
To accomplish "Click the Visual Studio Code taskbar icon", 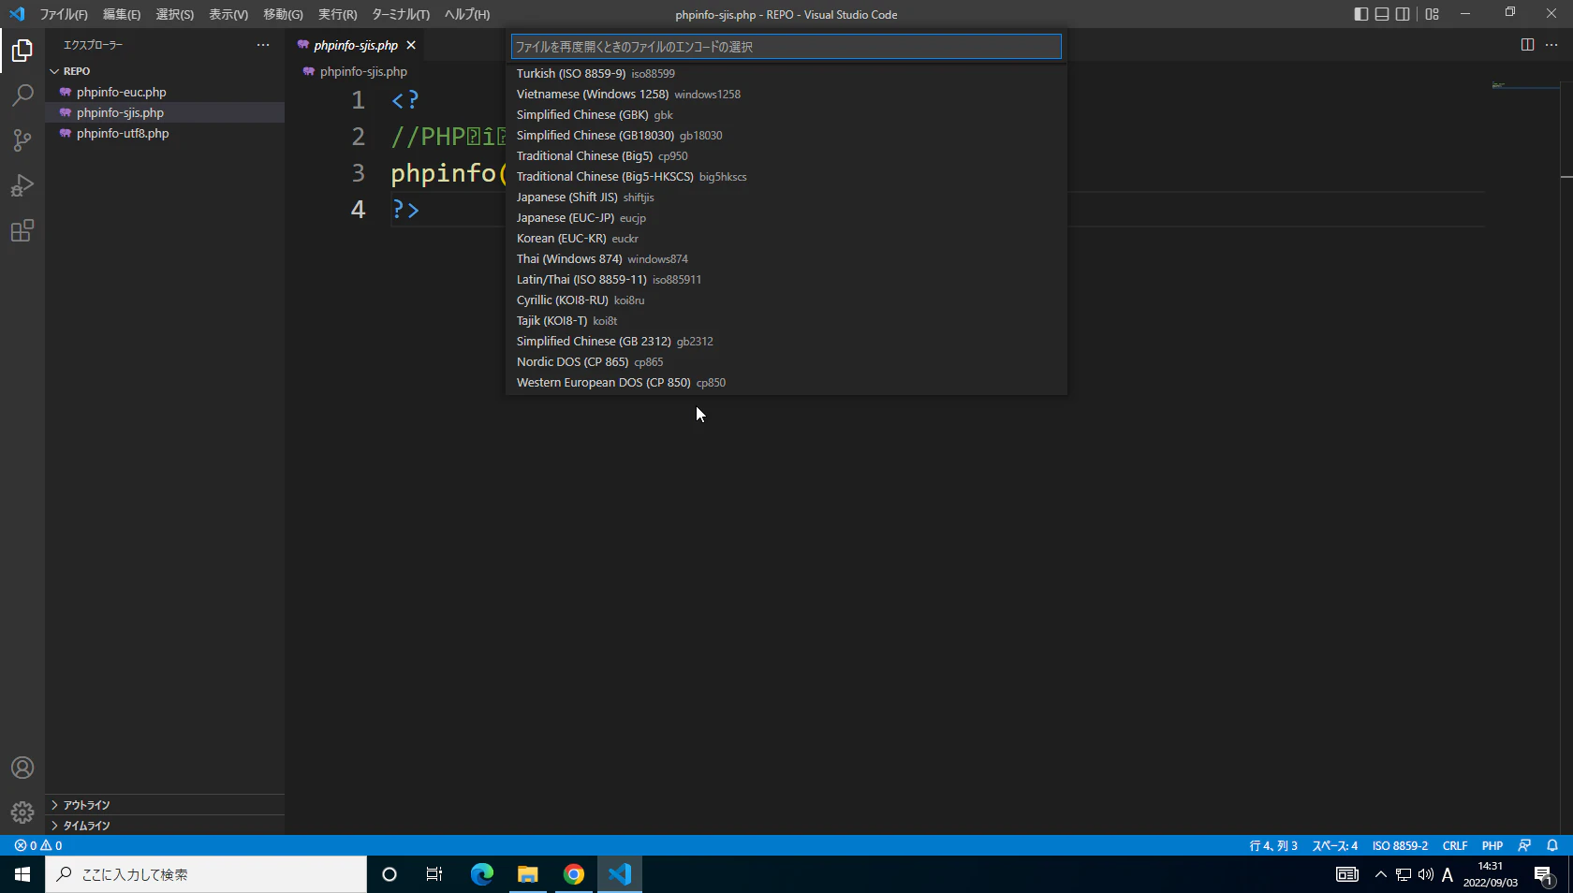I will [x=620, y=874].
